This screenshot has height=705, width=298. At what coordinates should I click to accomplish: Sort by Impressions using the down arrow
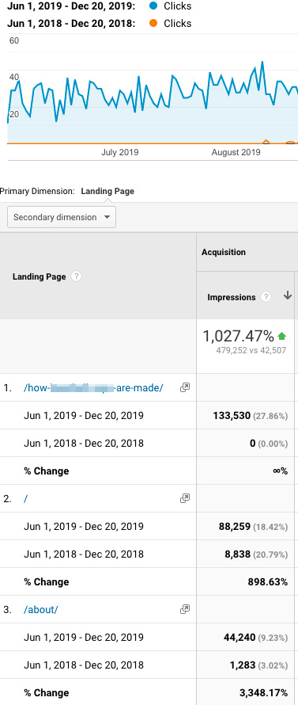click(288, 295)
